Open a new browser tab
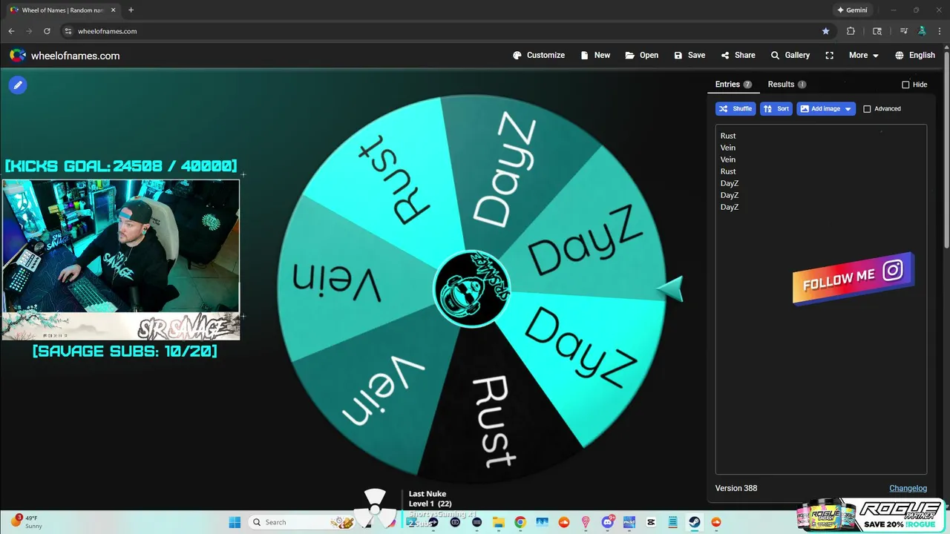950x534 pixels. (131, 10)
